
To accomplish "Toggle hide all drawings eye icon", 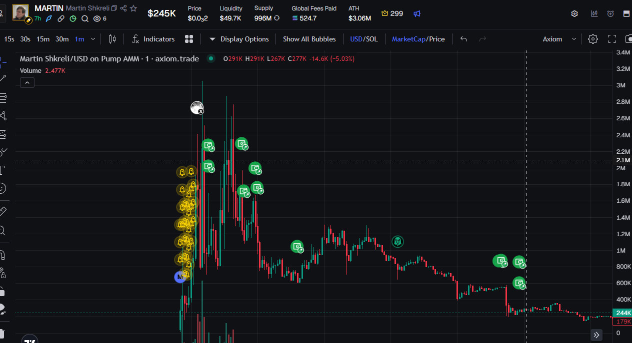I will [x=2, y=309].
